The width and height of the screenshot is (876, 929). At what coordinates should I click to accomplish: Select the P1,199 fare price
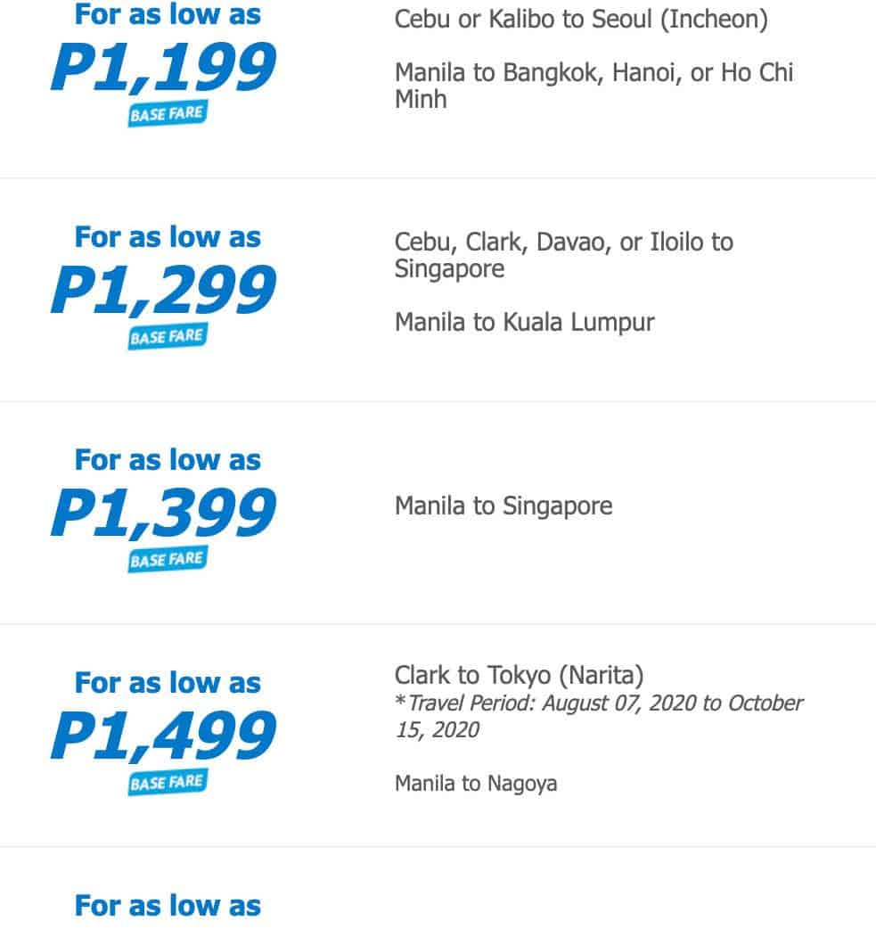(163, 68)
